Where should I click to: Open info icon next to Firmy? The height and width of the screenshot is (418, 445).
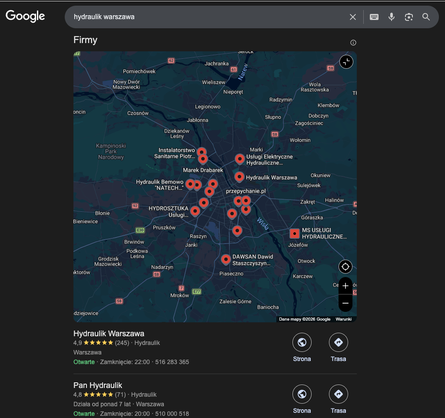[x=353, y=43]
